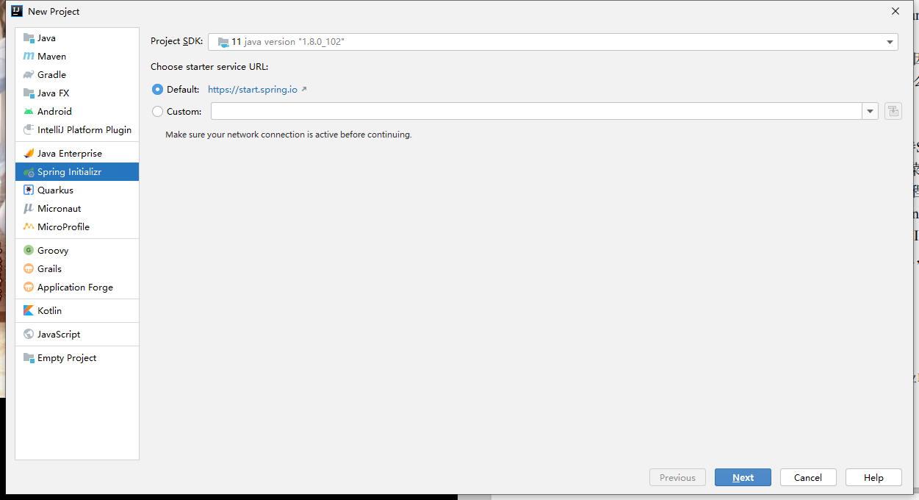Click the Maven icon in project types
This screenshot has width=919, height=500.
[29, 57]
